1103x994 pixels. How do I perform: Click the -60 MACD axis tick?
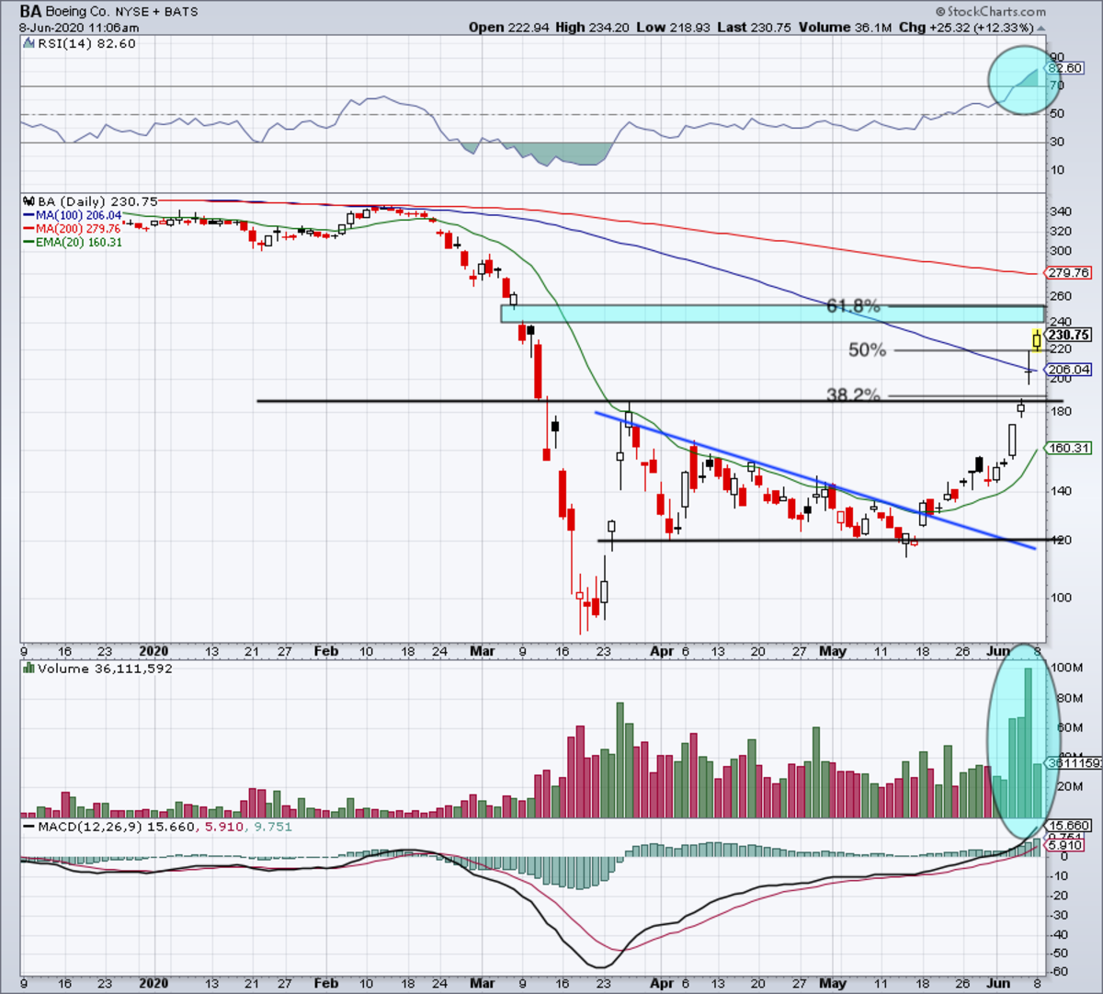(1058, 973)
